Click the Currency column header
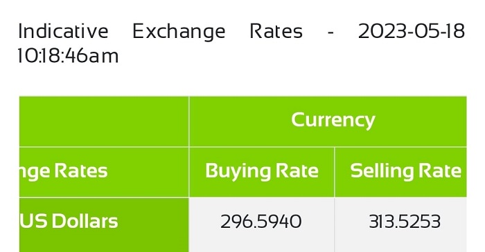 [x=328, y=121]
